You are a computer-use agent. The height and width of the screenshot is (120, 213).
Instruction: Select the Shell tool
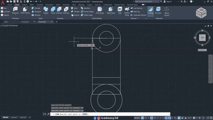click(120, 10)
